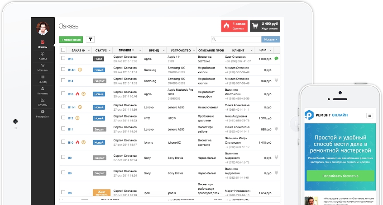Screen dimensions: 383x205
Task: Click the cart awaiting payment badge
Action: click(x=265, y=26)
